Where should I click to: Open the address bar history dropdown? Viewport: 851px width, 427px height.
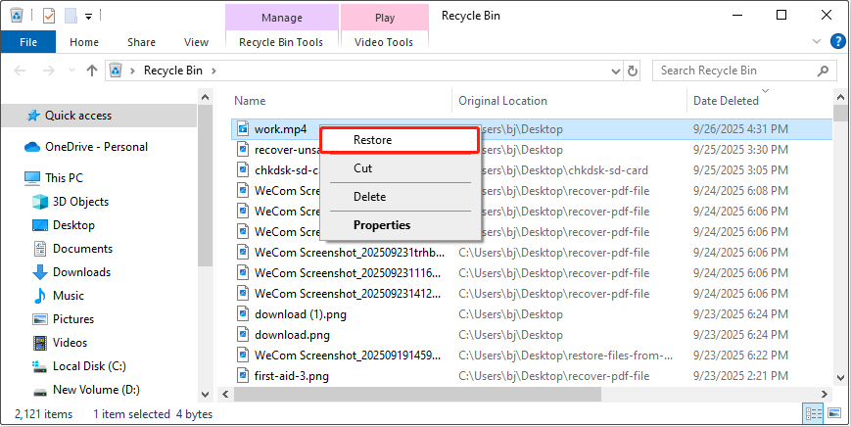[616, 71]
